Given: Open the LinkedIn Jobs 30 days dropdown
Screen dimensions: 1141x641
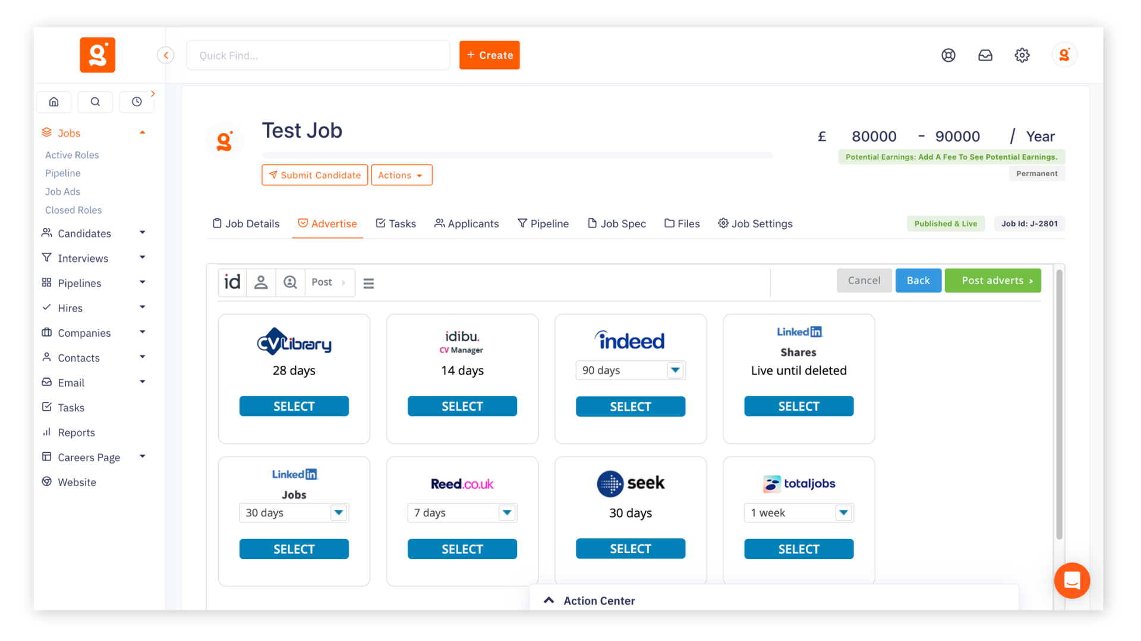Looking at the screenshot, I should pos(294,513).
